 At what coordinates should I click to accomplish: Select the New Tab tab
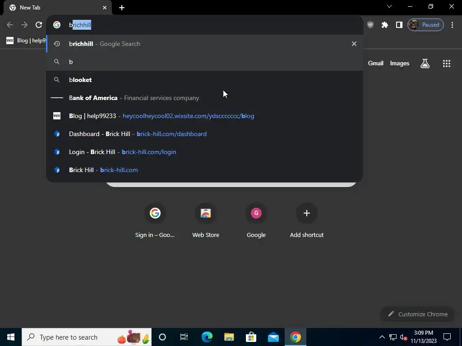click(58, 8)
